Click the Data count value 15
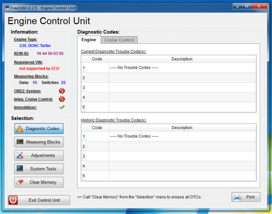This screenshot has width=272, height=214. click(35, 82)
